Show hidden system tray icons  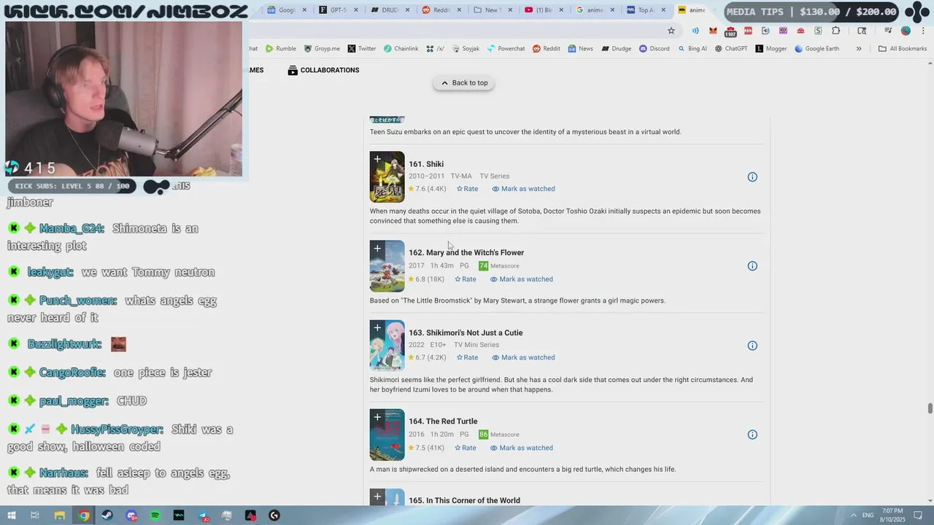[x=853, y=516]
